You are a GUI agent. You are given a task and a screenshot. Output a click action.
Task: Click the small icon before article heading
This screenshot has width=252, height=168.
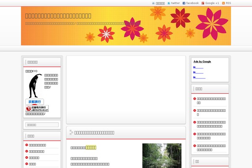tap(71, 132)
